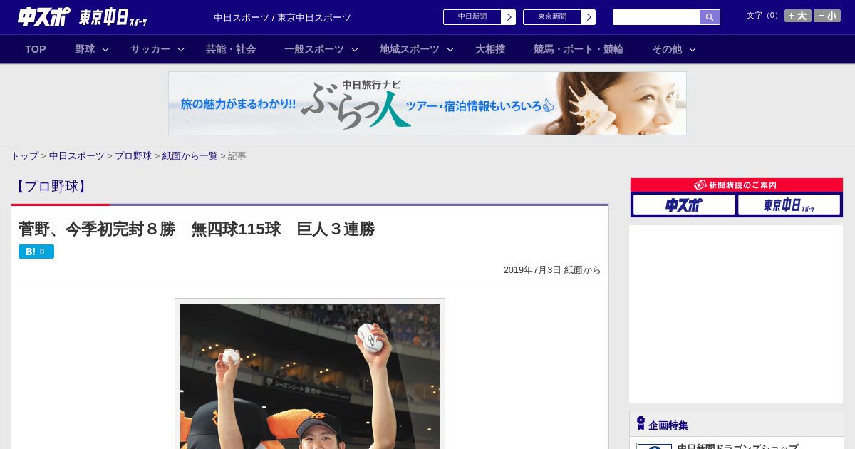
Task: Open 野球 menu
Action: 85,49
